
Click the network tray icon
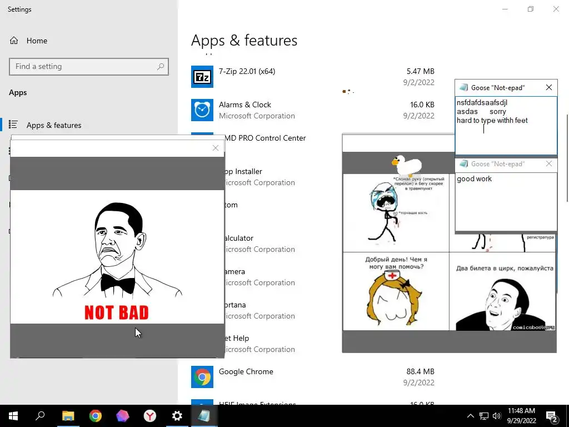click(x=484, y=416)
